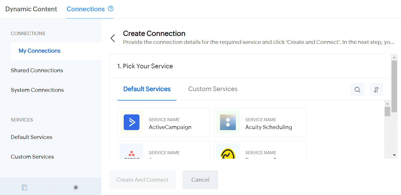Image resolution: width=401 pixels, height=195 pixels.
Task: Click the CONNECTIONS section header in sidebar
Action: point(28,34)
